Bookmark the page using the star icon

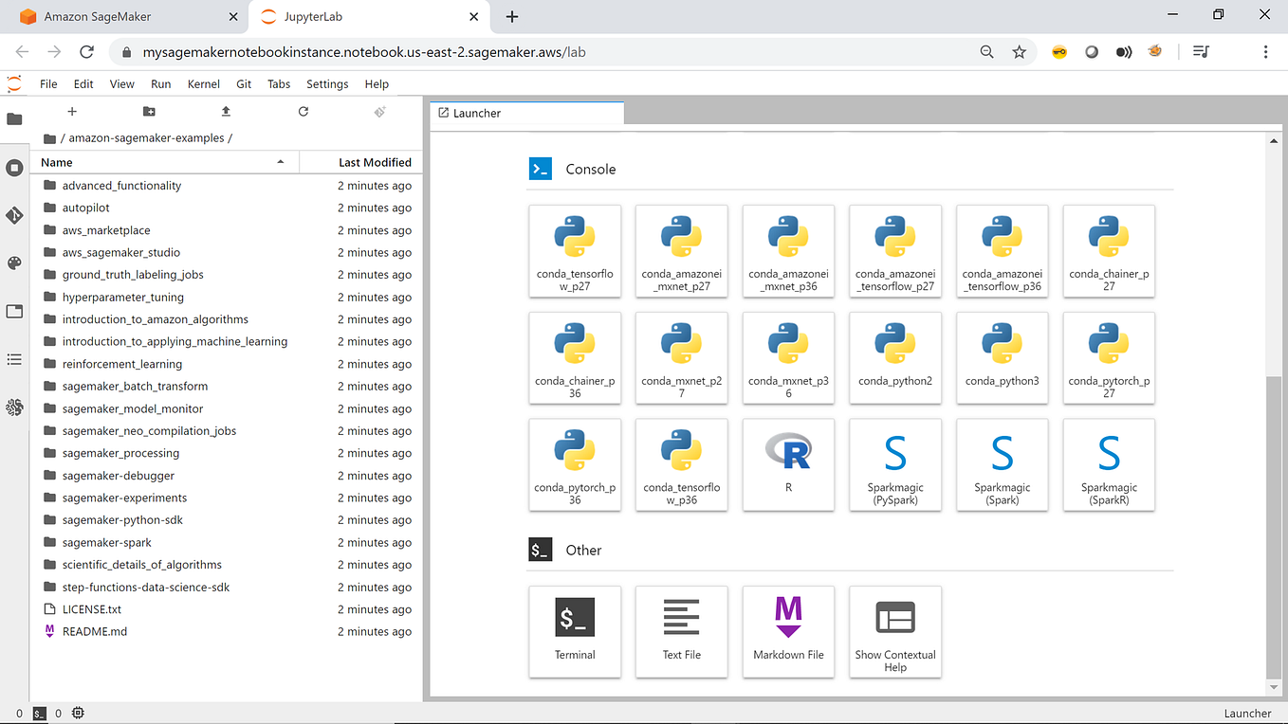click(1019, 52)
